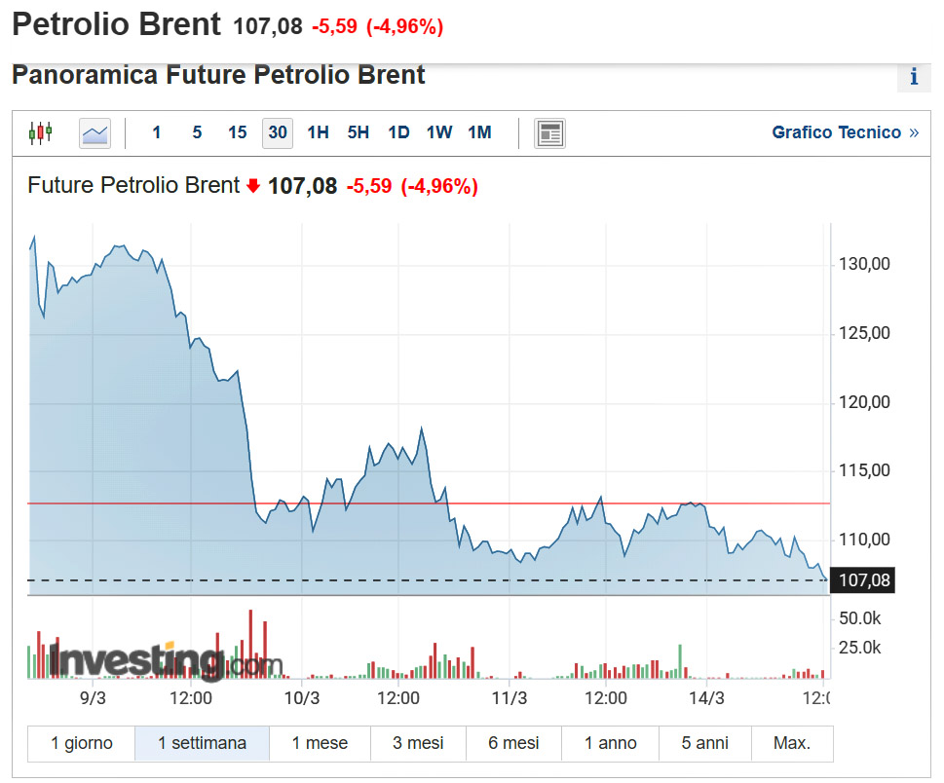Choose the 1W interval
The width and height of the screenshot is (944, 783).
(439, 132)
